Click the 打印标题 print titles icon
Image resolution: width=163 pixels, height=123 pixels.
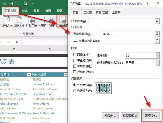point(62,22)
